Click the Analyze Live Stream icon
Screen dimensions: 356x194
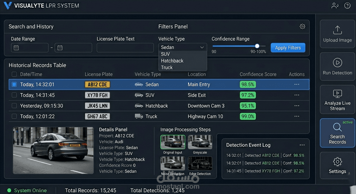tap(337, 94)
